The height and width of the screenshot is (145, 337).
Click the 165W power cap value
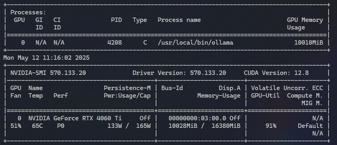(x=143, y=126)
